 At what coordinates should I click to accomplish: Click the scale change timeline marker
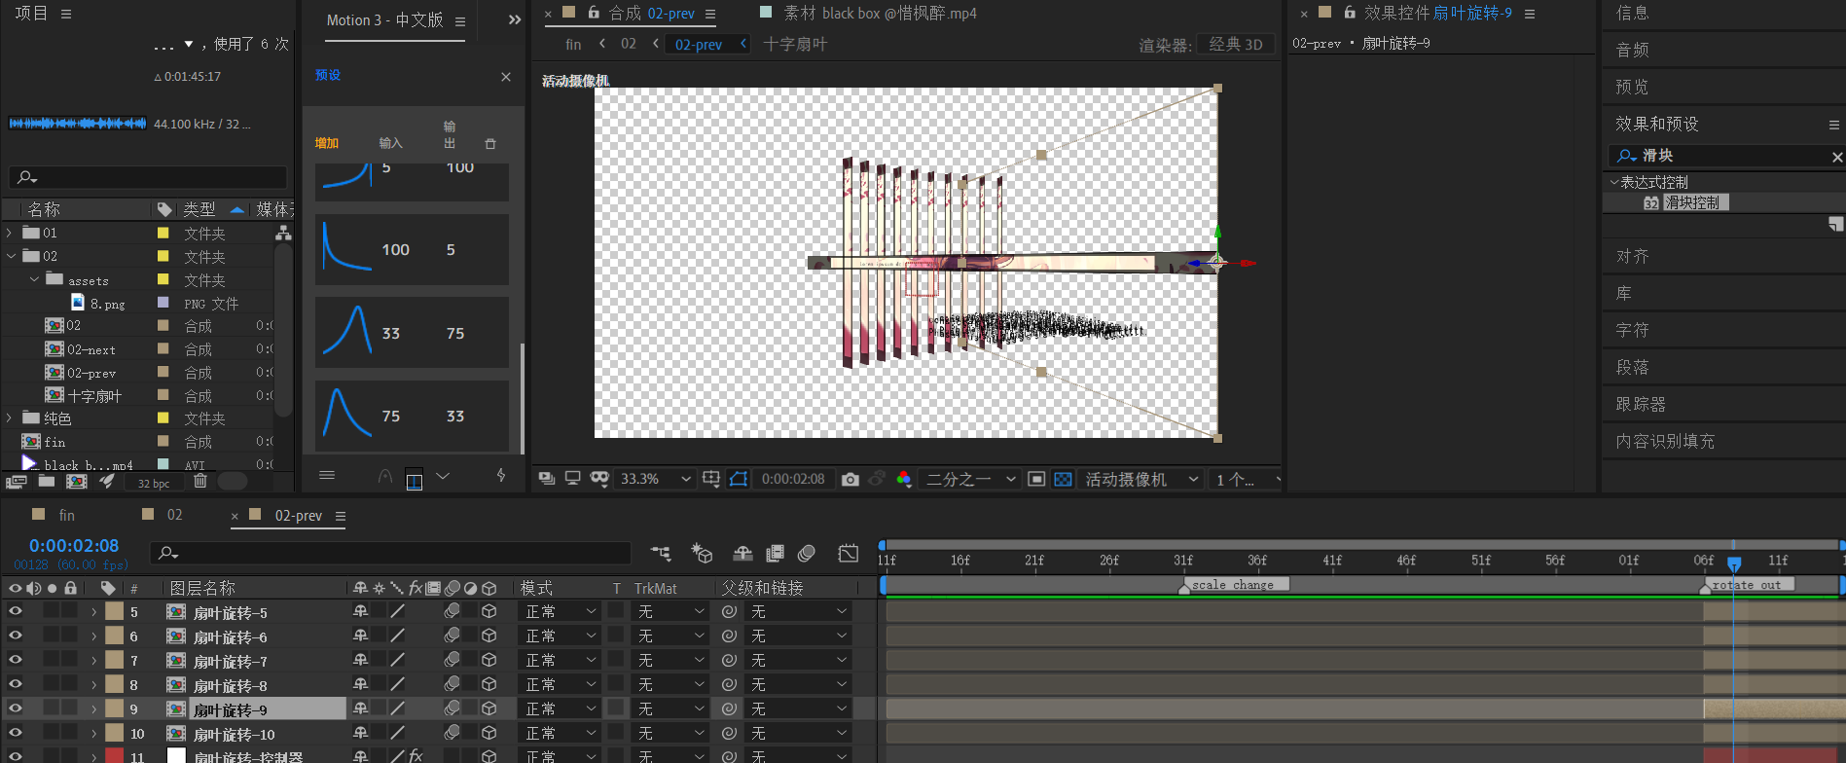pyautogui.click(x=1233, y=584)
